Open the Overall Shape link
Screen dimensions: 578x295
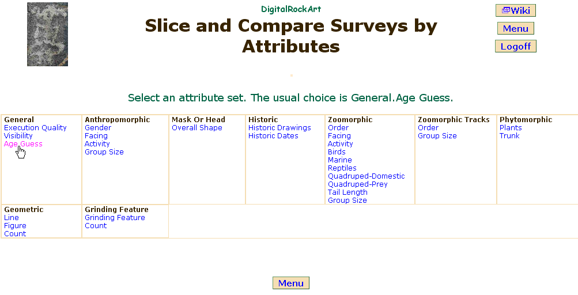point(197,128)
